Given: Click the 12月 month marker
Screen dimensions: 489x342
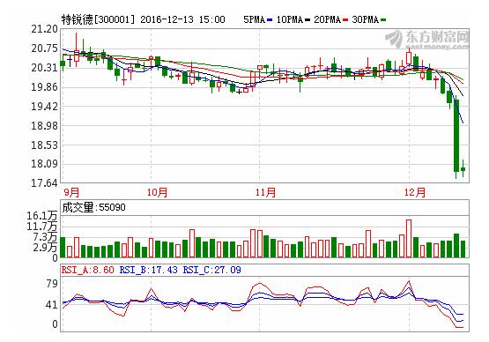Looking at the screenshot, I should [x=415, y=192].
